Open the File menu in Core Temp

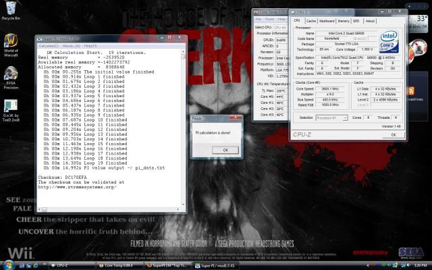pos(258,20)
